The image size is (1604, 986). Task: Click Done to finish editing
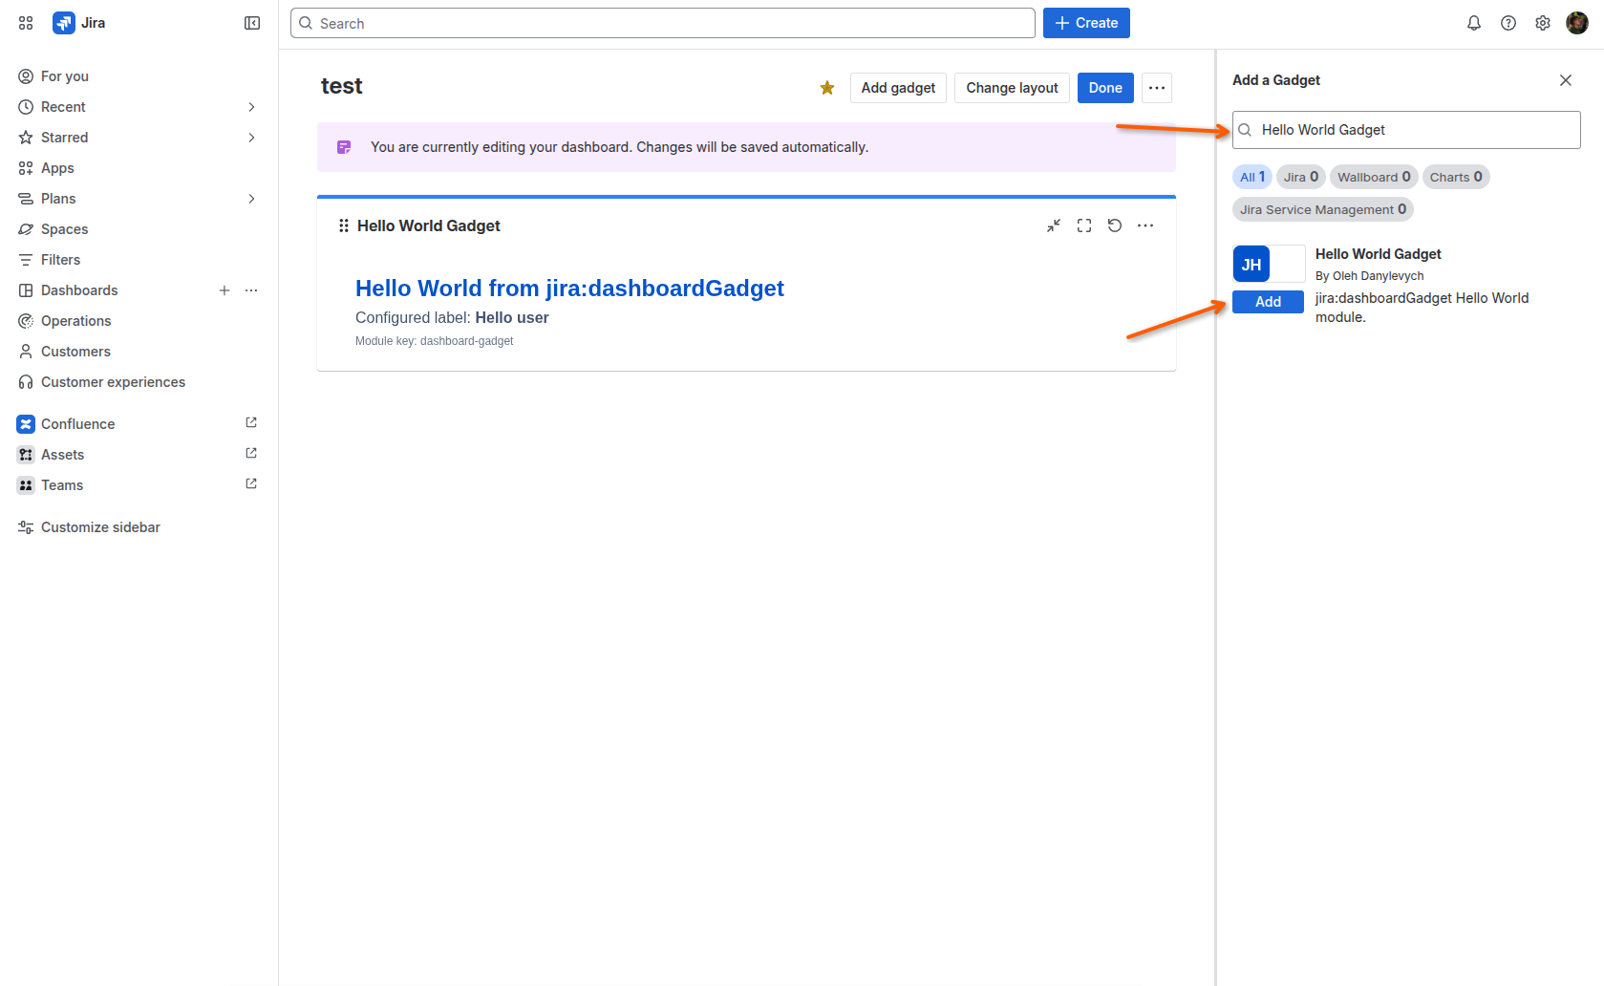(x=1105, y=88)
